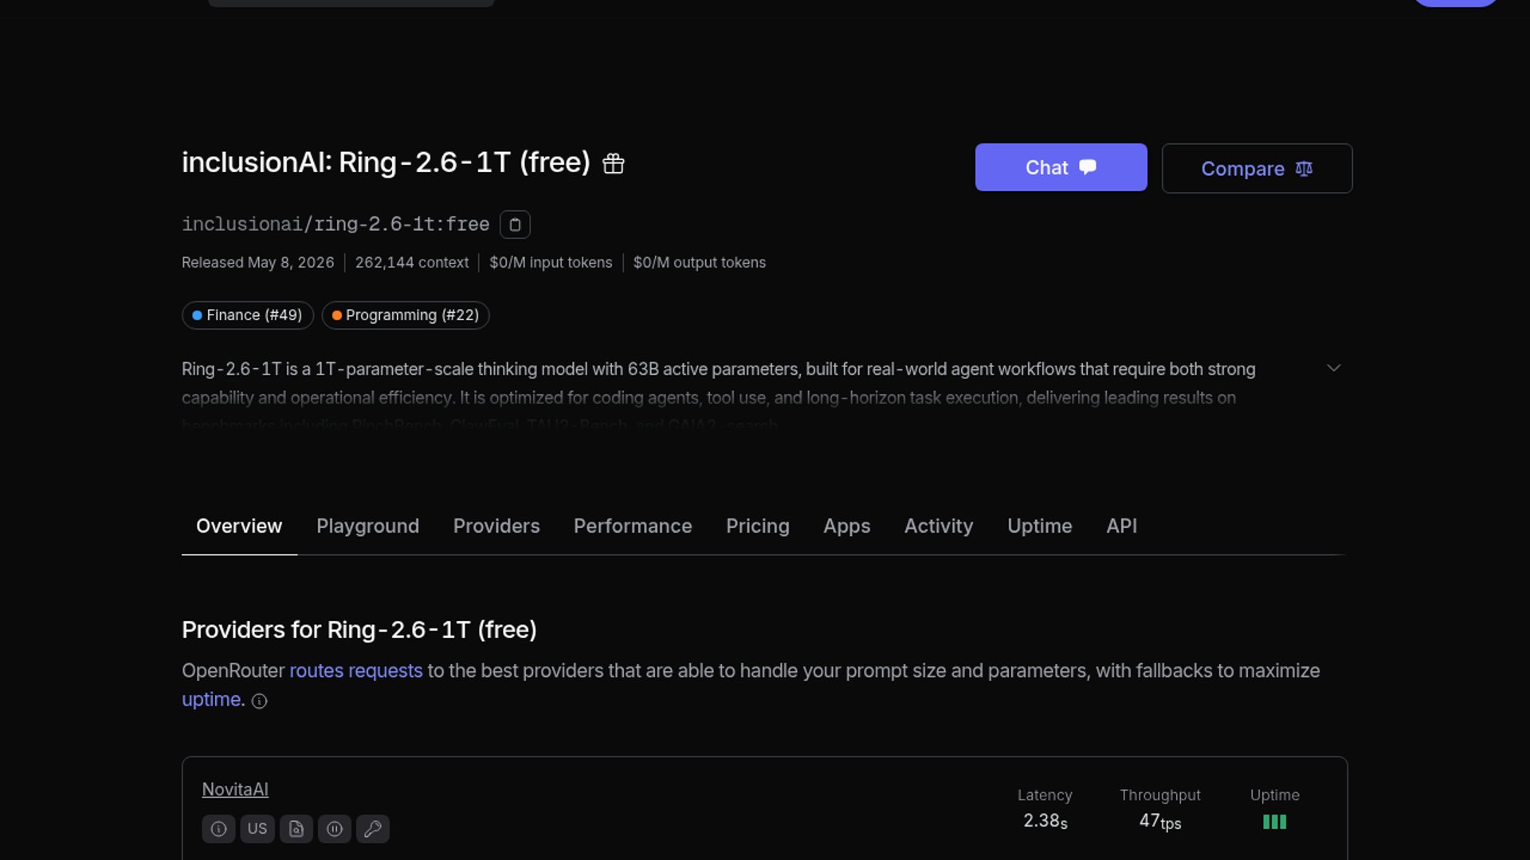Screen dimensions: 1530x860
Task: Click the gift icon beside the model title
Action: click(614, 163)
